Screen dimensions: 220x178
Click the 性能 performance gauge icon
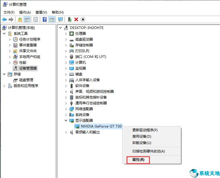click(15, 63)
